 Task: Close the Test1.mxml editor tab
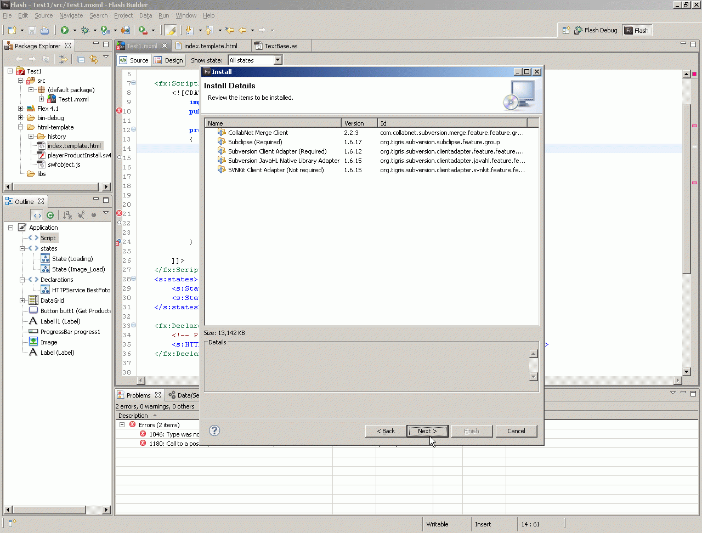coord(165,46)
